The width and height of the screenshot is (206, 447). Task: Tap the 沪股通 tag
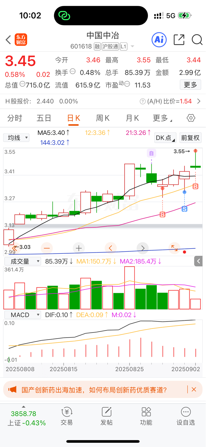[x=110, y=46]
